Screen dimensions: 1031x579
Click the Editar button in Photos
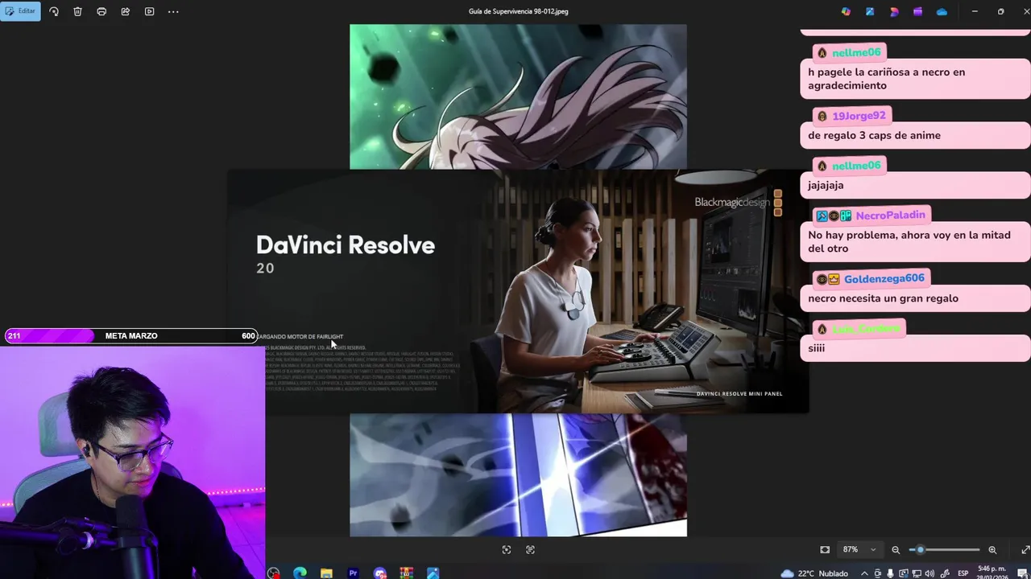click(20, 11)
